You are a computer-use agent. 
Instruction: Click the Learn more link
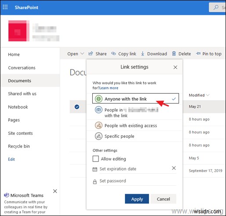click(109, 88)
